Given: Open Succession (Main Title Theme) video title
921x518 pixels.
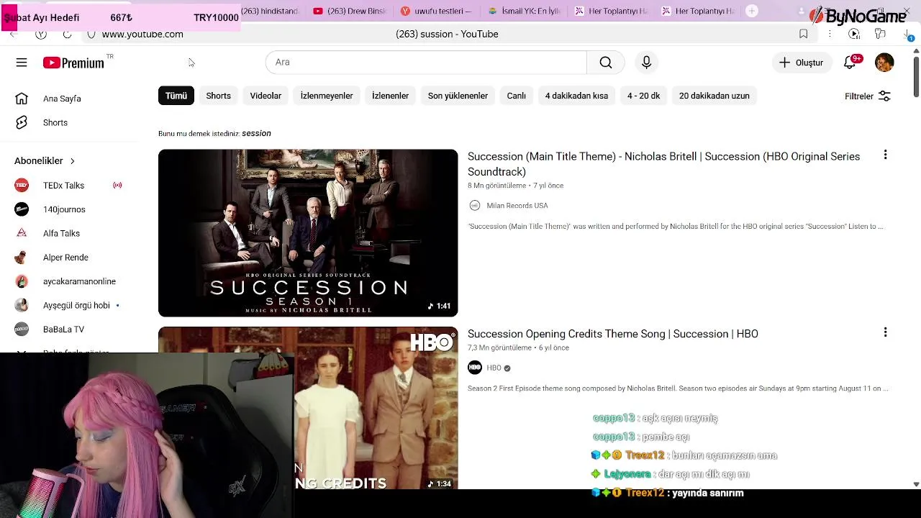Looking at the screenshot, I should tap(663, 164).
